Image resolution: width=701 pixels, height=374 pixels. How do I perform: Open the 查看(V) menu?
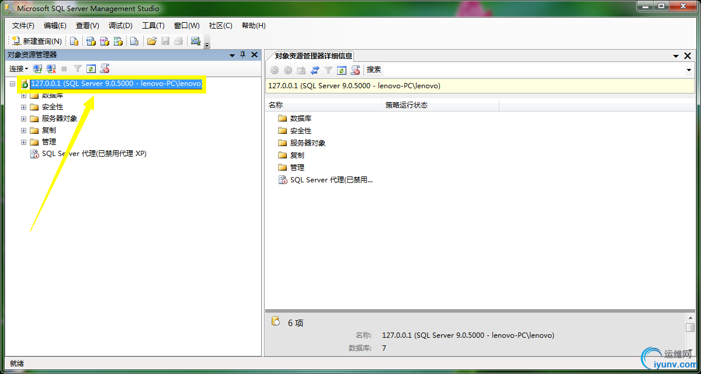coord(88,26)
